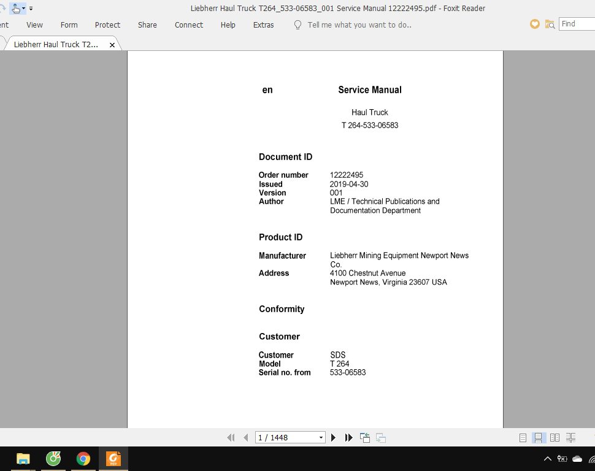This screenshot has width=595, height=471.
Task: Switch to continuous facing view
Action: tap(570, 438)
